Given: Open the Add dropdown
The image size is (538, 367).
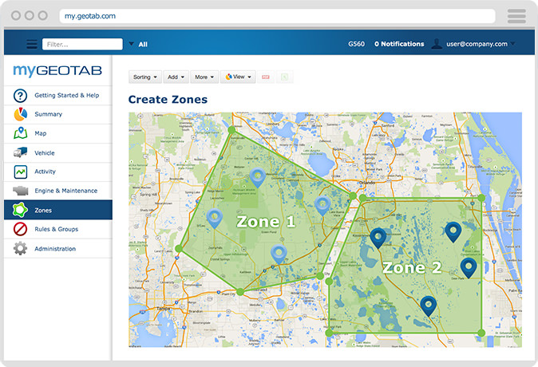Looking at the screenshot, I should [176, 77].
